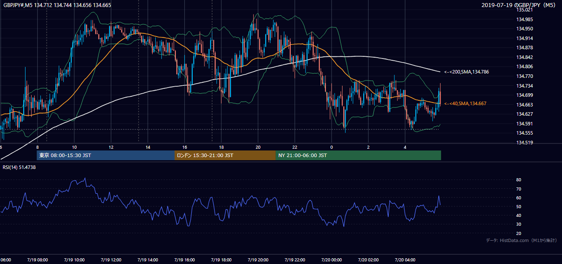Click the 134.627 price axis label

point(525,114)
